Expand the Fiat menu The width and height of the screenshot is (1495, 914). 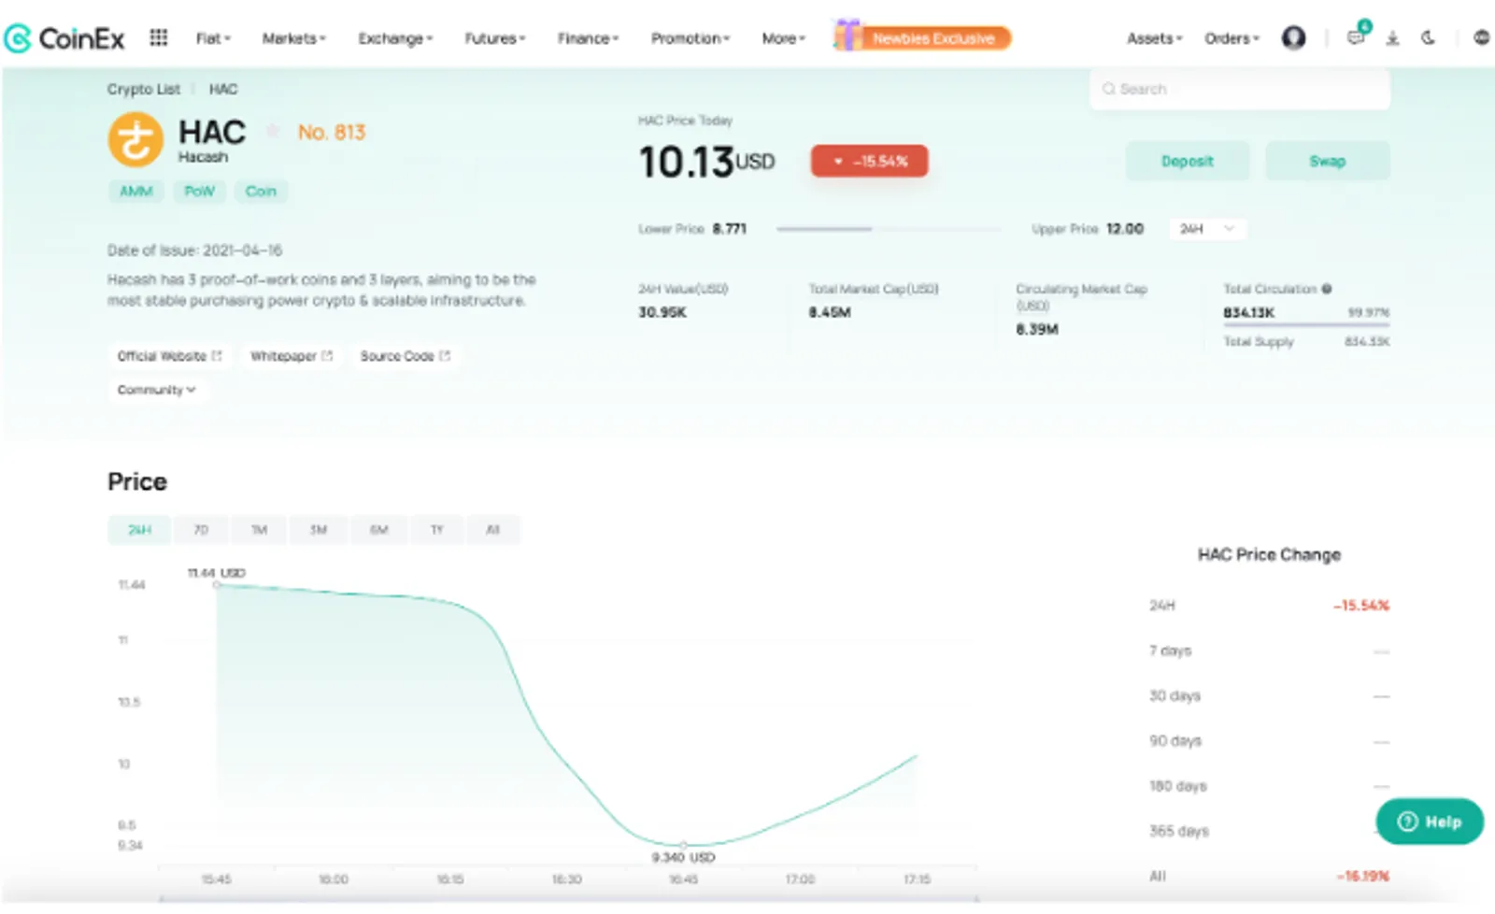point(213,38)
